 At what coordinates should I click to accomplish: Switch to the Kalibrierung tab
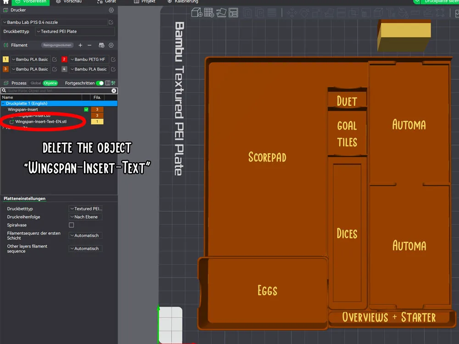pos(183,1)
